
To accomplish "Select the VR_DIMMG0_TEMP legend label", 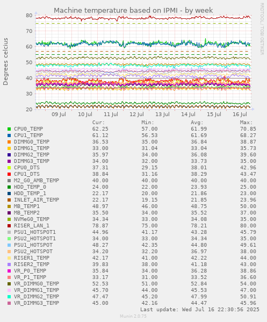I will point(37,284).
